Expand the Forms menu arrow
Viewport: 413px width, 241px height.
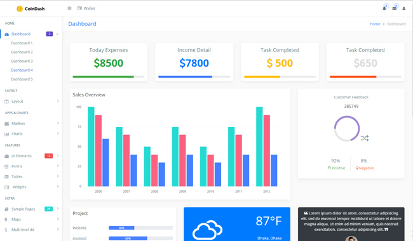[x=58, y=166]
